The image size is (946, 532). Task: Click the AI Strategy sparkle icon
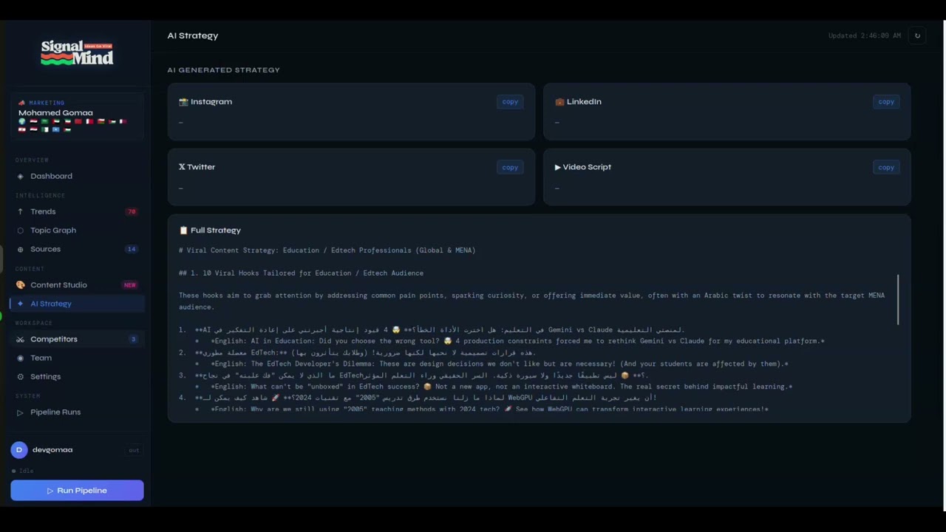20,304
